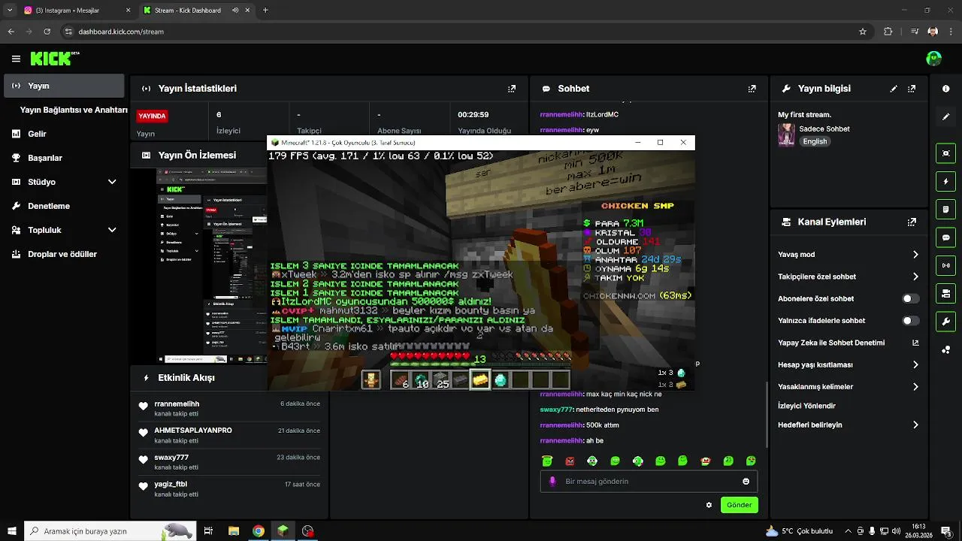The height and width of the screenshot is (541, 962).
Task: Open the emoji picker in chat input
Action: coord(746,482)
